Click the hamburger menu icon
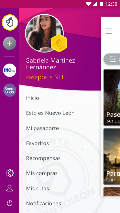The width and height of the screenshot is (120, 213). pyautogui.click(x=109, y=31)
